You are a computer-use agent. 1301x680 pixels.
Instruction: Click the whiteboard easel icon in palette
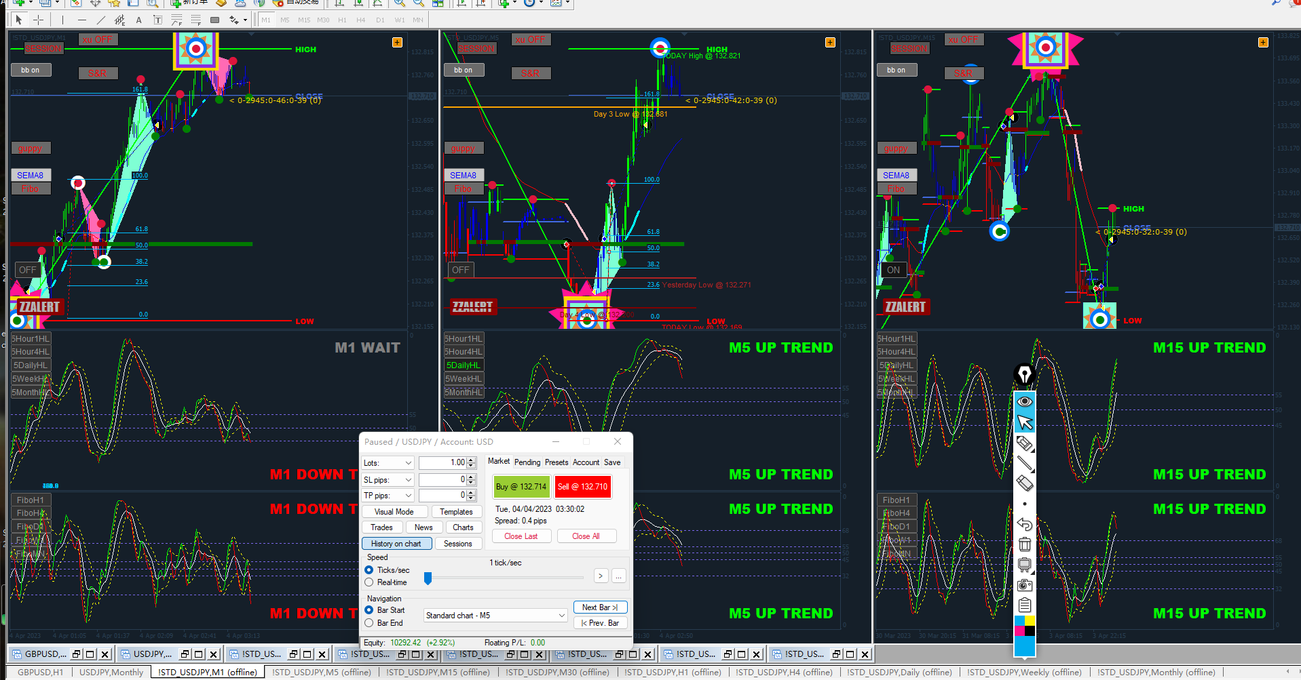coord(1024,564)
